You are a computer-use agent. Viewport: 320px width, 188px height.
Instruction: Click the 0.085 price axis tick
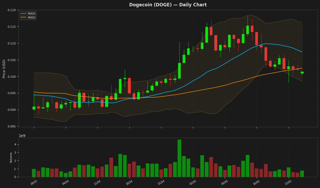(x=12, y=127)
